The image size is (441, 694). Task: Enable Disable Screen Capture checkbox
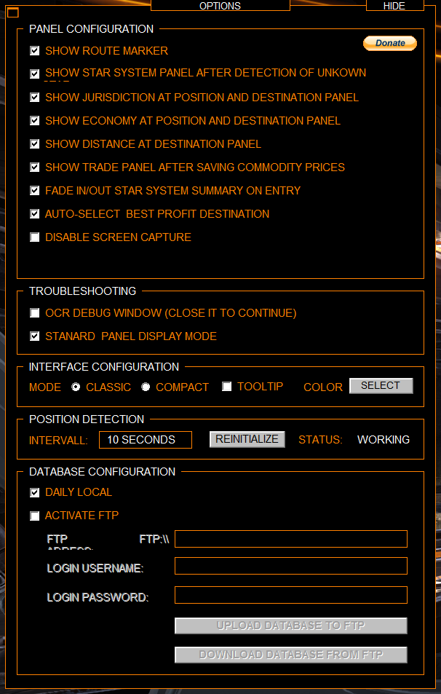(34, 237)
